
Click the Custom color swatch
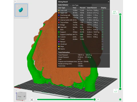pyautogui.click(x=59, y=37)
